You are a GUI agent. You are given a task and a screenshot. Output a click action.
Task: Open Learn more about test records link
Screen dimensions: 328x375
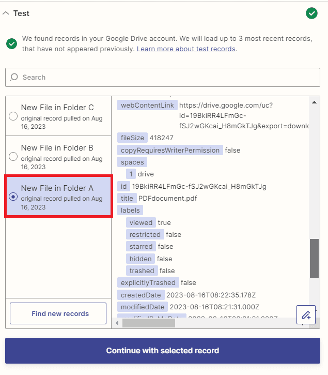[186, 49]
